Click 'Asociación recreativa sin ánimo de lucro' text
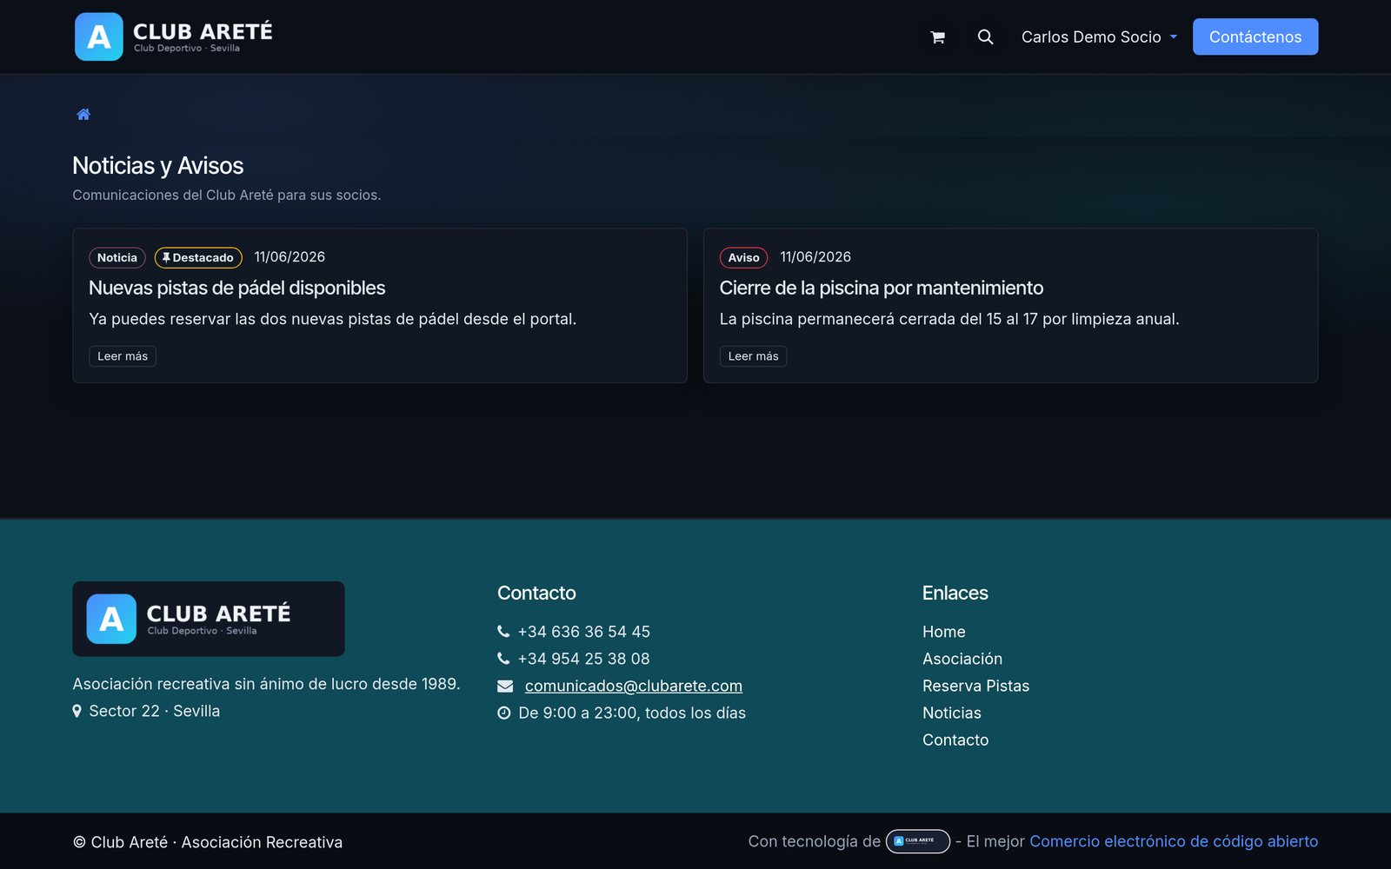The height and width of the screenshot is (869, 1391). point(266,684)
